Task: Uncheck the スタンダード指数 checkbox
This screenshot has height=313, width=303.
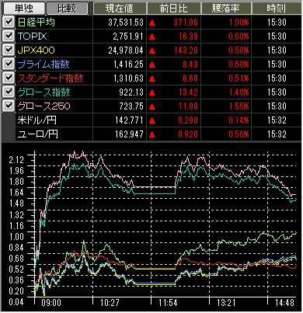Action: pos(9,78)
